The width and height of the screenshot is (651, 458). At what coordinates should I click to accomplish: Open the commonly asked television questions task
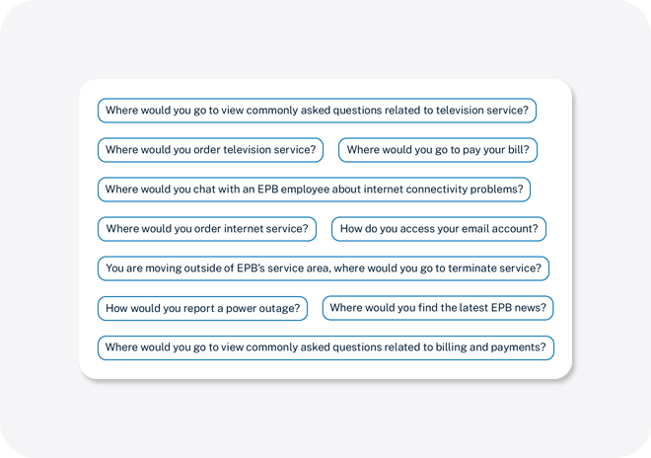317,111
